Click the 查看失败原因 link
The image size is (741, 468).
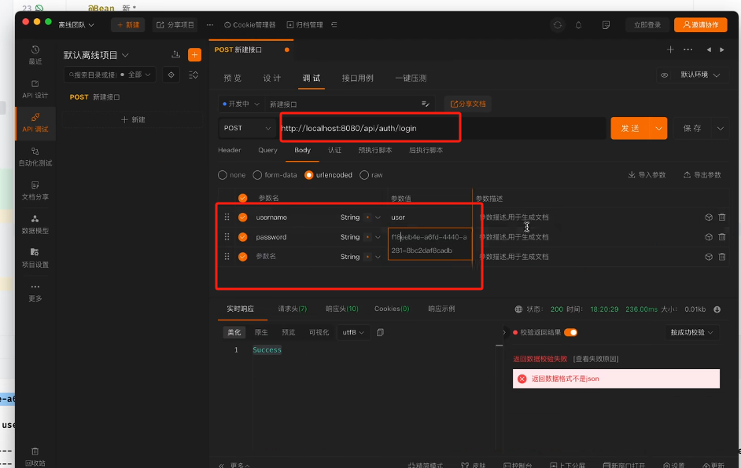pos(596,359)
